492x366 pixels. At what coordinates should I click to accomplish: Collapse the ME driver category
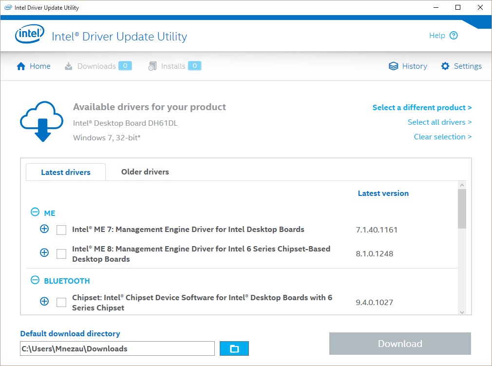click(x=35, y=212)
